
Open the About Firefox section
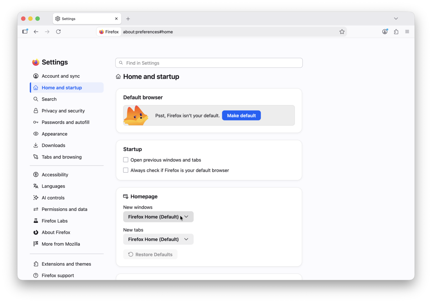click(67, 232)
